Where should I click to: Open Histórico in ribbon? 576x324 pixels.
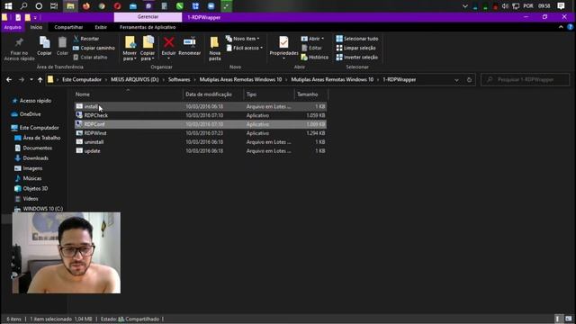pos(315,58)
